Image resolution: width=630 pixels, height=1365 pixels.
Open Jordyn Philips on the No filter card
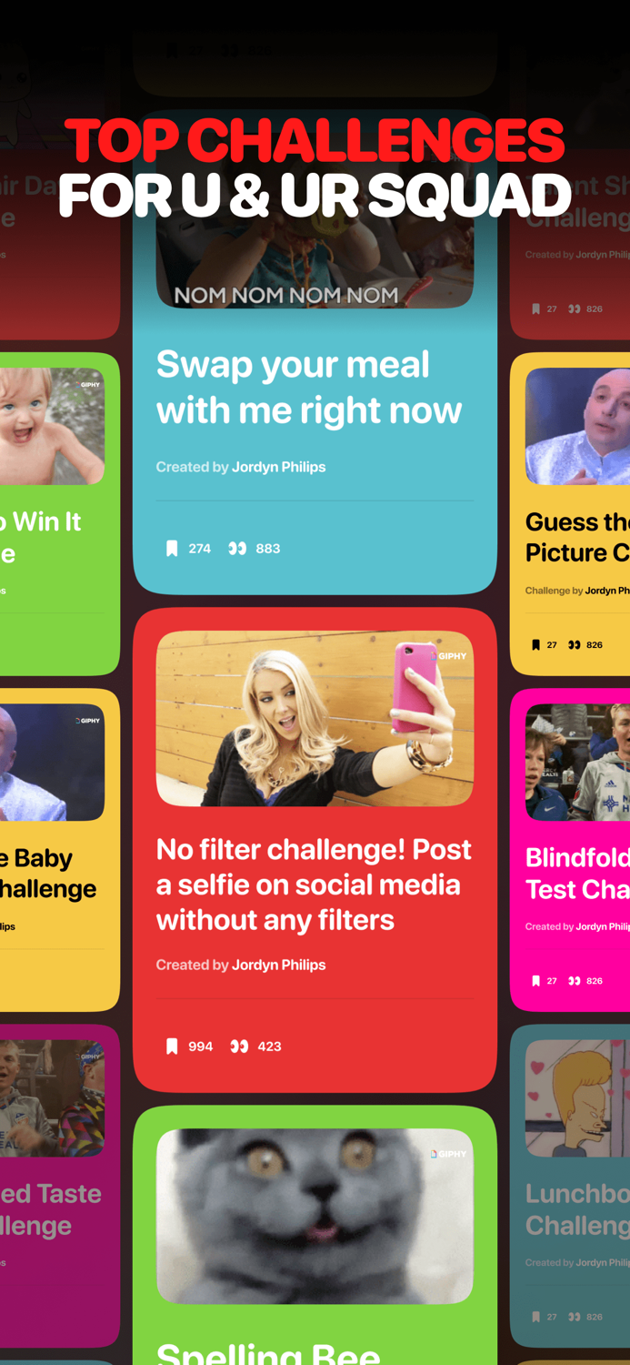pos(278,965)
